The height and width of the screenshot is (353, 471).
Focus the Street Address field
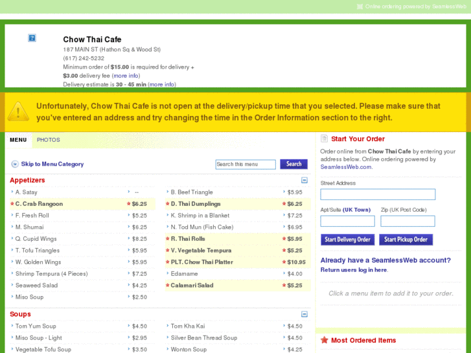(x=378, y=194)
